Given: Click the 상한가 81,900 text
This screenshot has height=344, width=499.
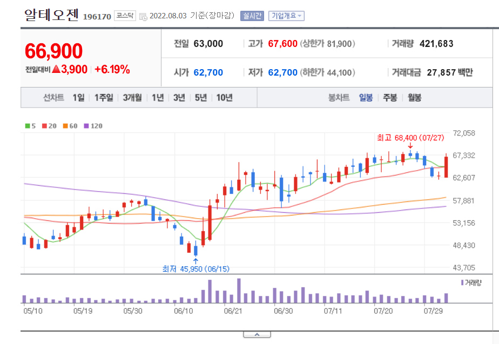Looking at the screenshot, I should [327, 44].
